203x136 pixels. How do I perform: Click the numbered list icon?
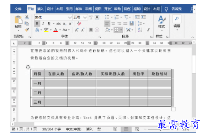tap(117, 17)
